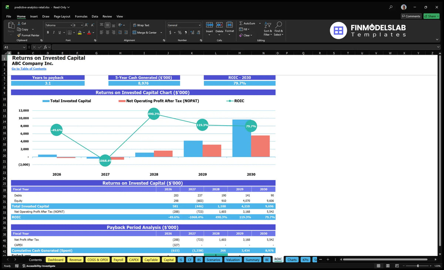
Task: Click Merge & Center button
Action: [x=145, y=33]
